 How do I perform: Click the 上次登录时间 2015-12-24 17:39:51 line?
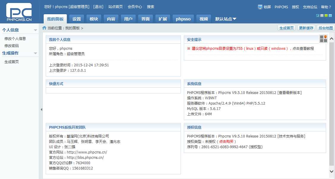click(x=79, y=65)
